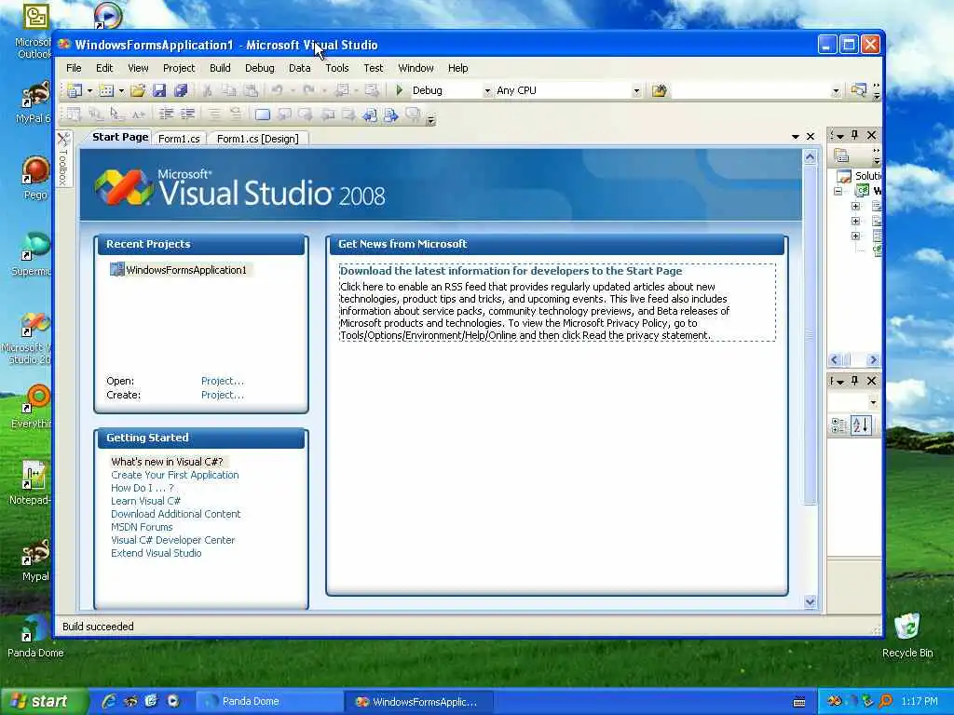Switch to the Form1.cs tab
The image size is (954, 715).
179,139
